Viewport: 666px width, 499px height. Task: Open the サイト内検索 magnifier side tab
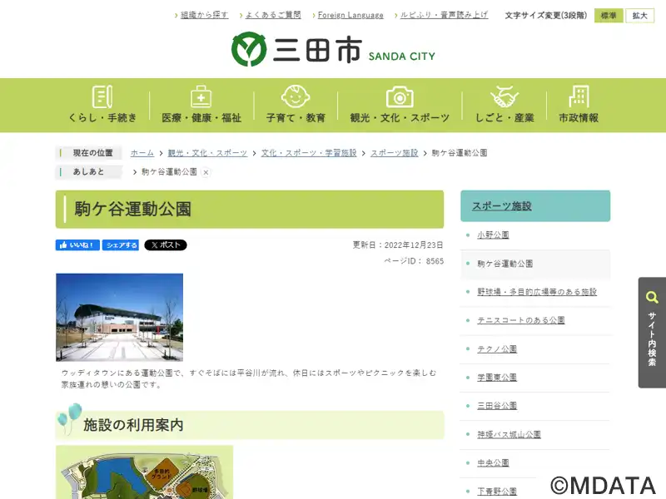pyautogui.click(x=652, y=333)
